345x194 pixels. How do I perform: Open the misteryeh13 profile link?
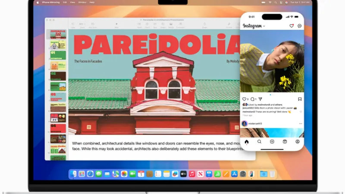[255, 124]
